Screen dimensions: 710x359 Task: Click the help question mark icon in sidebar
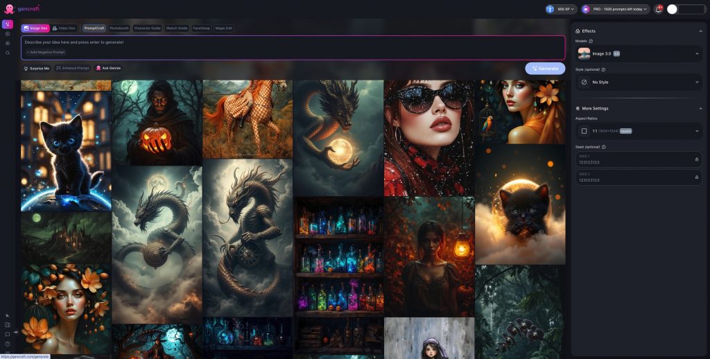pyautogui.click(x=8, y=344)
